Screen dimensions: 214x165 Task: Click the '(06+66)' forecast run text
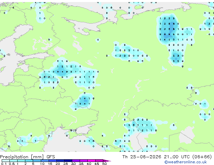[202, 157]
